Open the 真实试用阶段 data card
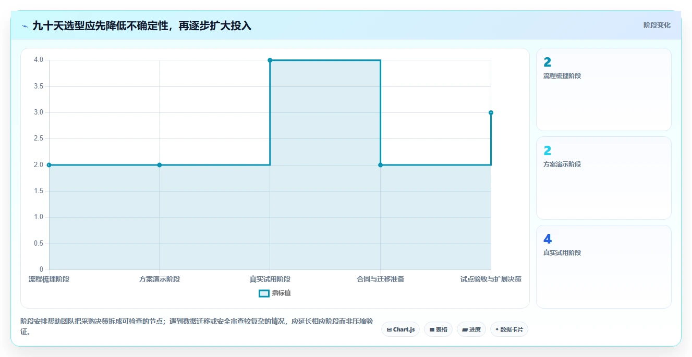The width and height of the screenshot is (692, 357). click(x=603, y=266)
